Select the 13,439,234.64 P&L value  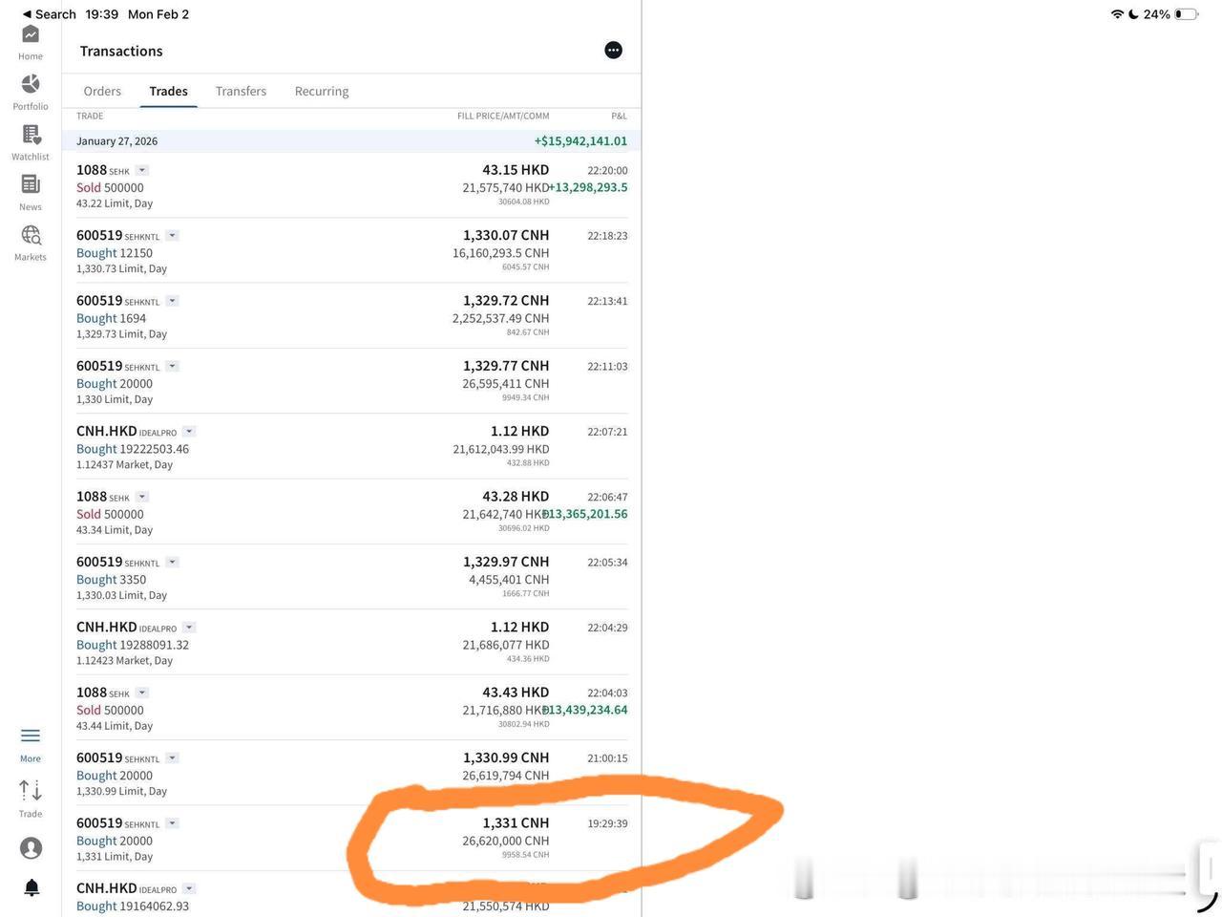[x=586, y=710]
